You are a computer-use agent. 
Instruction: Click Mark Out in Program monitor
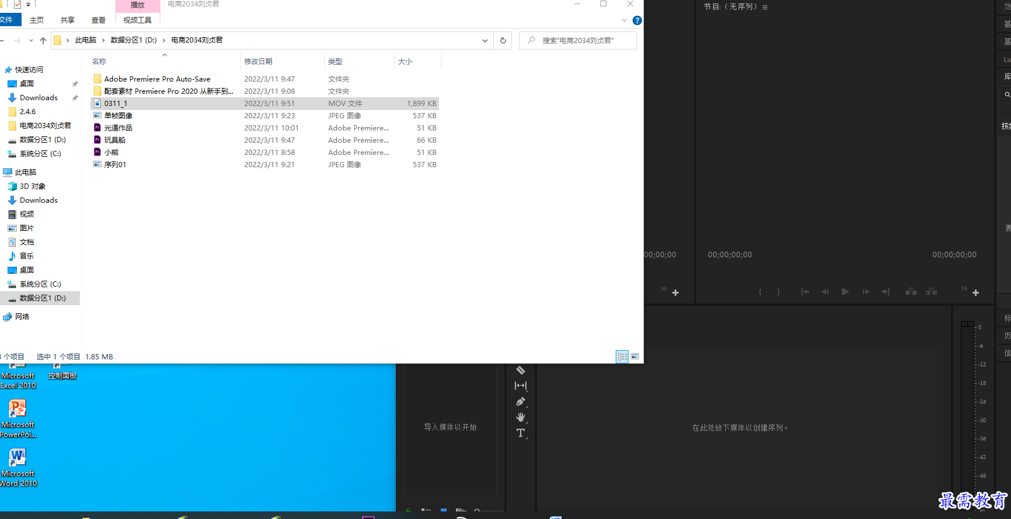click(778, 292)
